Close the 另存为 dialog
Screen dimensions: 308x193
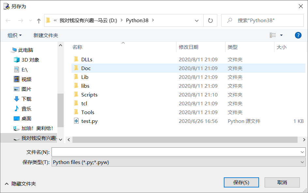(x=301, y=6)
